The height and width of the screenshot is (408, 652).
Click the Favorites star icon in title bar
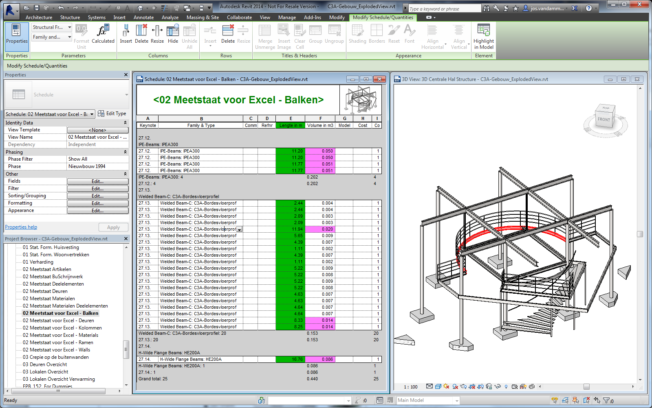pyautogui.click(x=515, y=8)
